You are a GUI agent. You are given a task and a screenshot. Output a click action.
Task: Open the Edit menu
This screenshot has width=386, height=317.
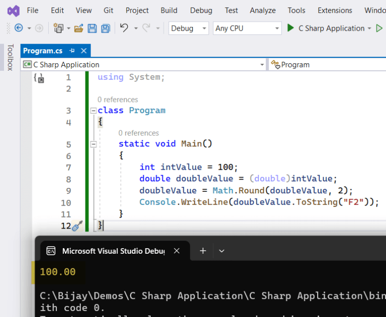click(57, 11)
